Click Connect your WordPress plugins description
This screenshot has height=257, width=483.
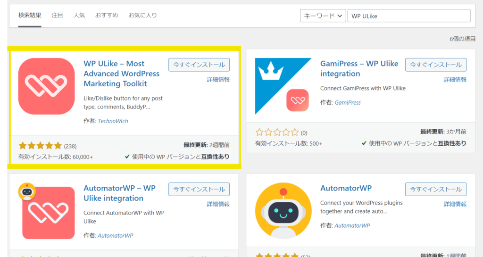pyautogui.click(x=361, y=207)
